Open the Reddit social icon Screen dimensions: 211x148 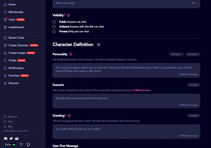pyautogui.click(x=17, y=139)
